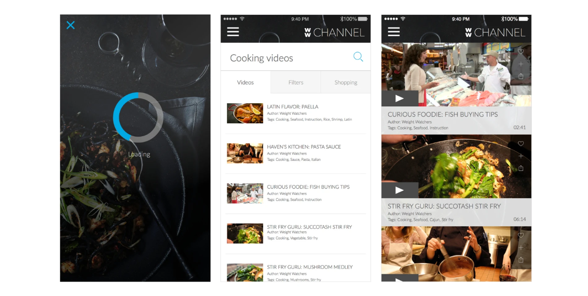Tap the Author line under Latin Flavor: Paella

tap(287, 113)
